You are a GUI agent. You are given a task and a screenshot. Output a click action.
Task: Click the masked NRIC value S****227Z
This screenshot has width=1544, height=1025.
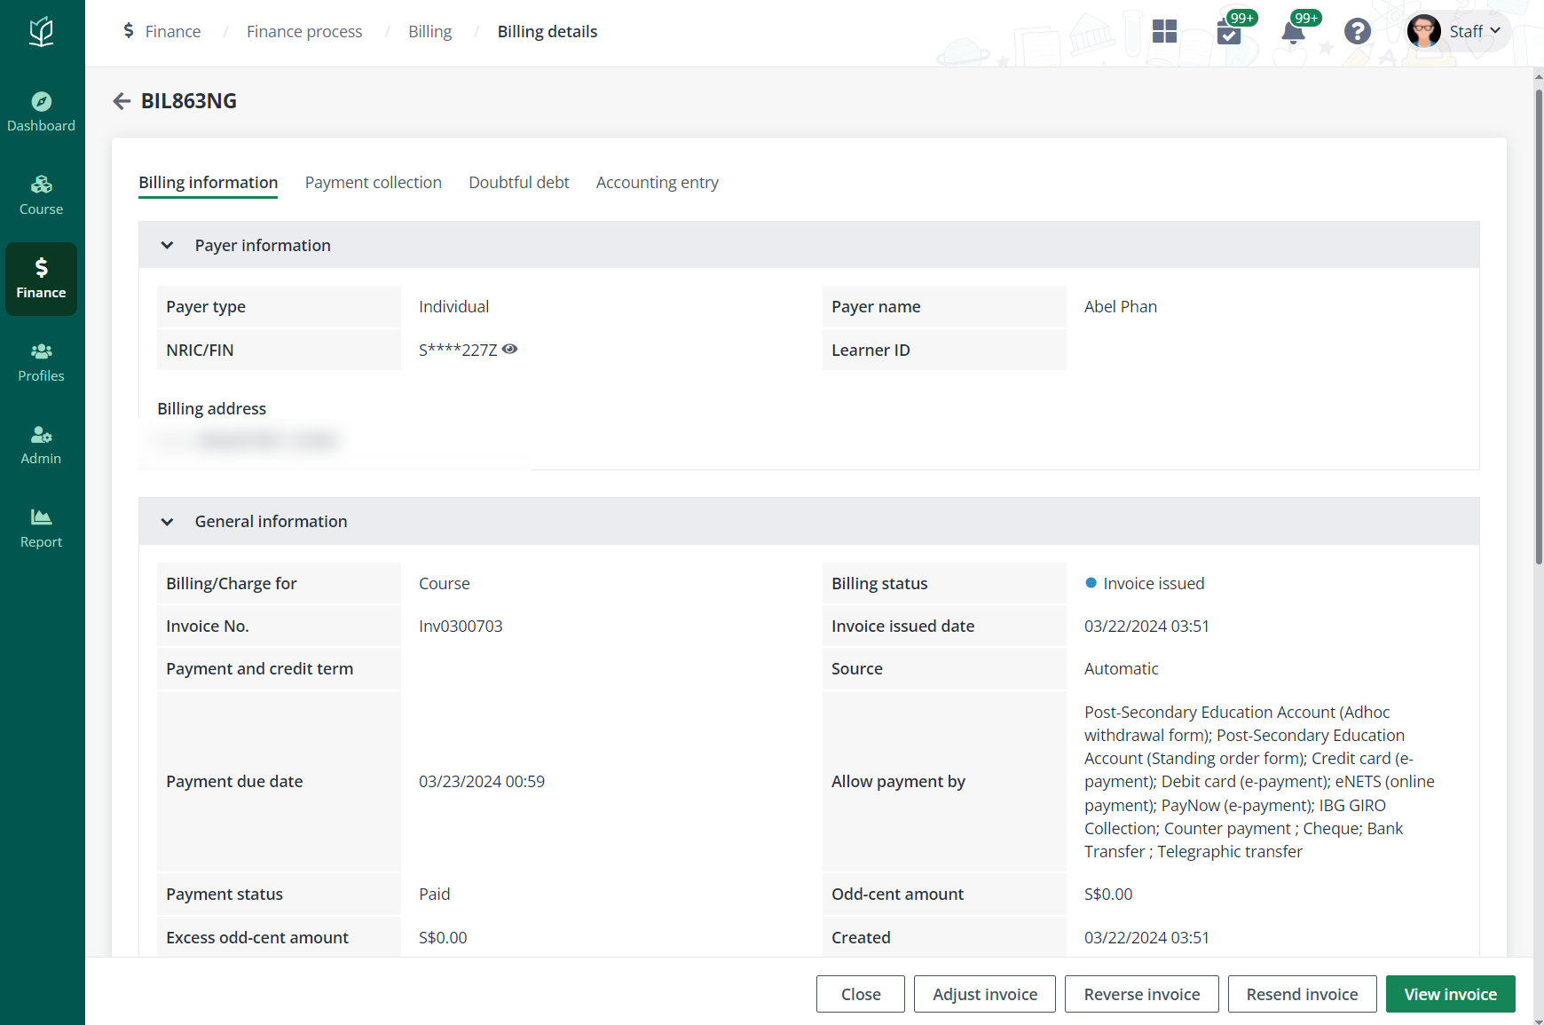pos(458,351)
